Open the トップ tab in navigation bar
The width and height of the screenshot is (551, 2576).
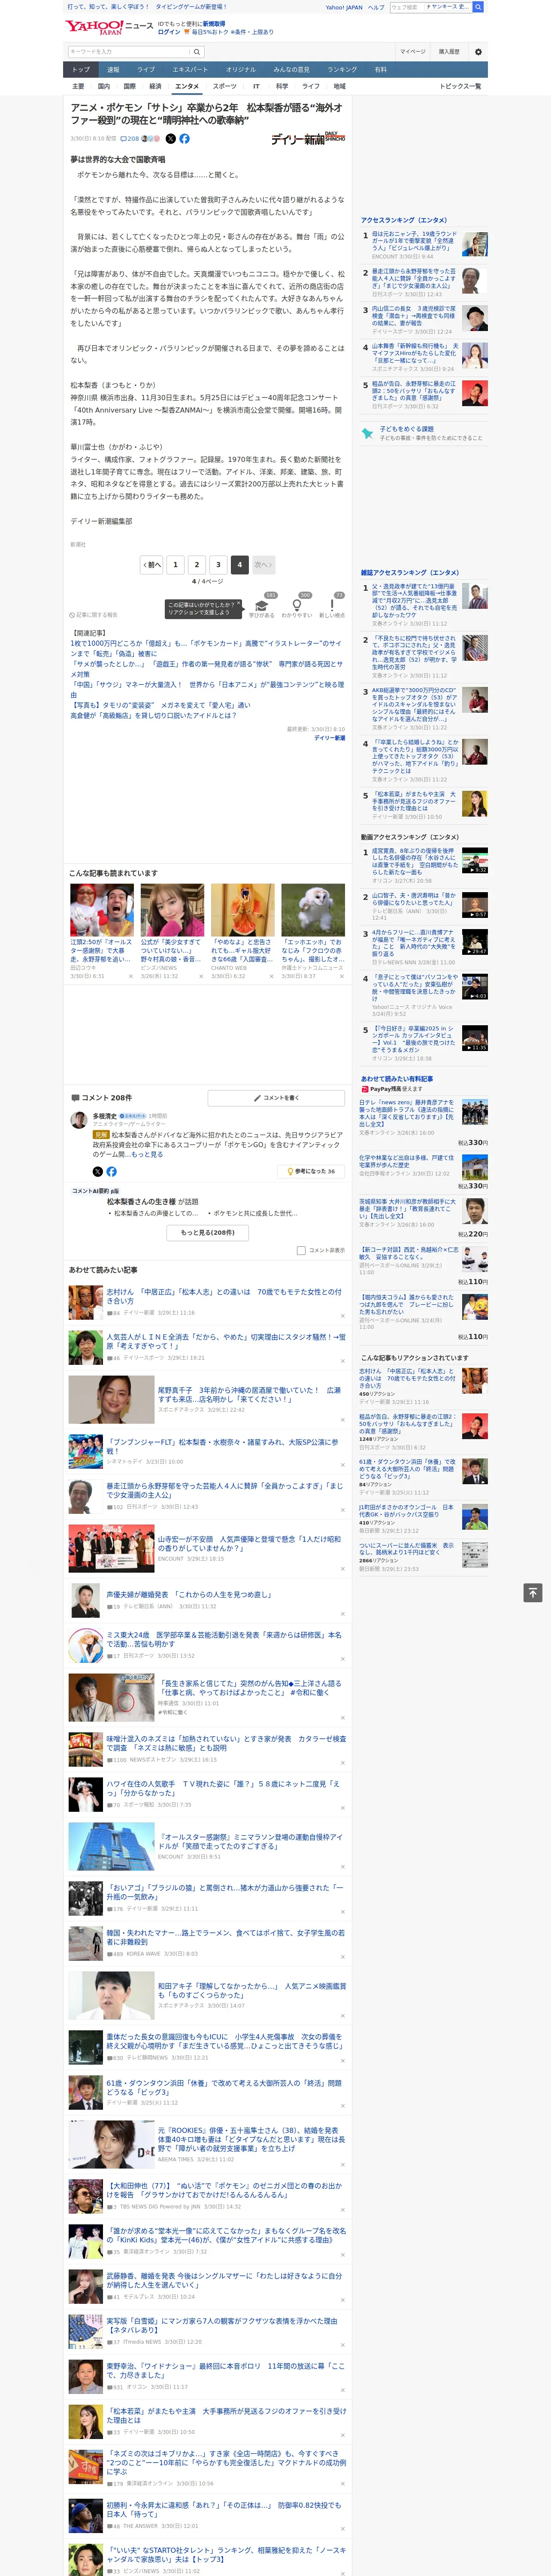click(x=81, y=69)
